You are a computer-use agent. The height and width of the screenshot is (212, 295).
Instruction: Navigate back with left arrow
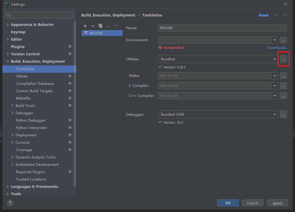tap(277, 15)
